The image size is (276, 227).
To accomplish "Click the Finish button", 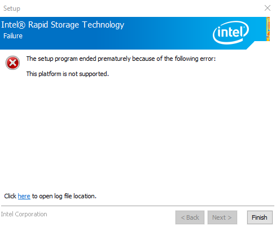I will (260, 217).
